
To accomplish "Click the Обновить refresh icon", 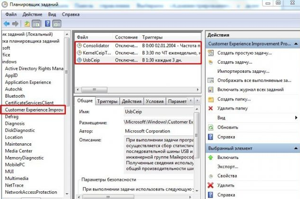I will (210, 128).
